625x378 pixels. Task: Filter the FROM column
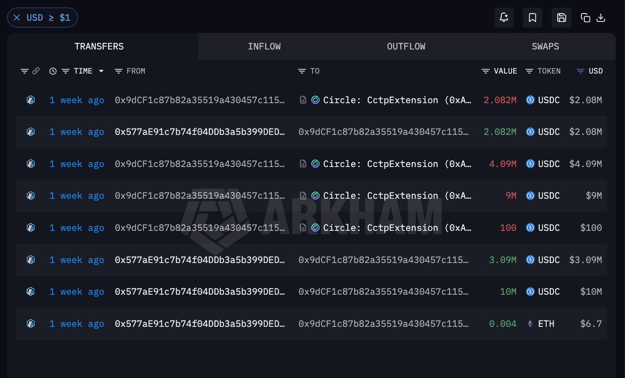coord(119,71)
